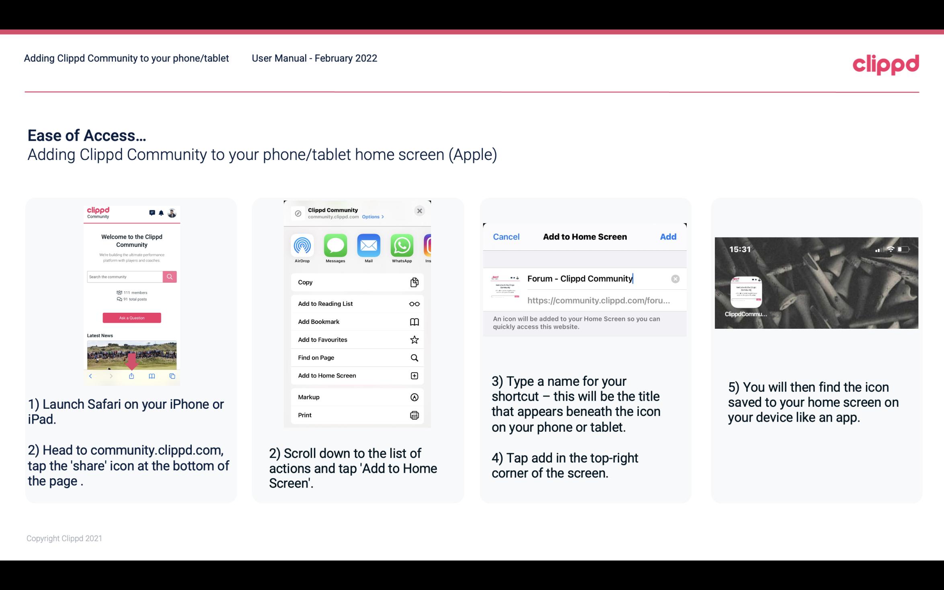Select the Find on Page icon

click(x=415, y=357)
